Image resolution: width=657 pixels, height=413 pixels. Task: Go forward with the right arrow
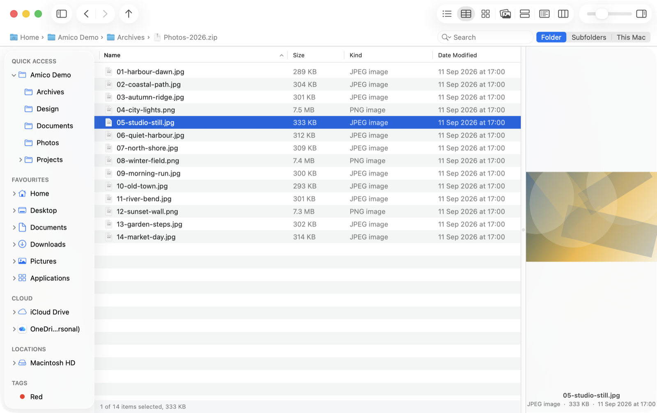(105, 14)
